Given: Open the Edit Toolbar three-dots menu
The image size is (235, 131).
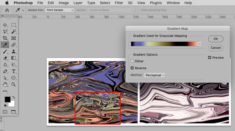Looking at the screenshot, I should 5,91.
